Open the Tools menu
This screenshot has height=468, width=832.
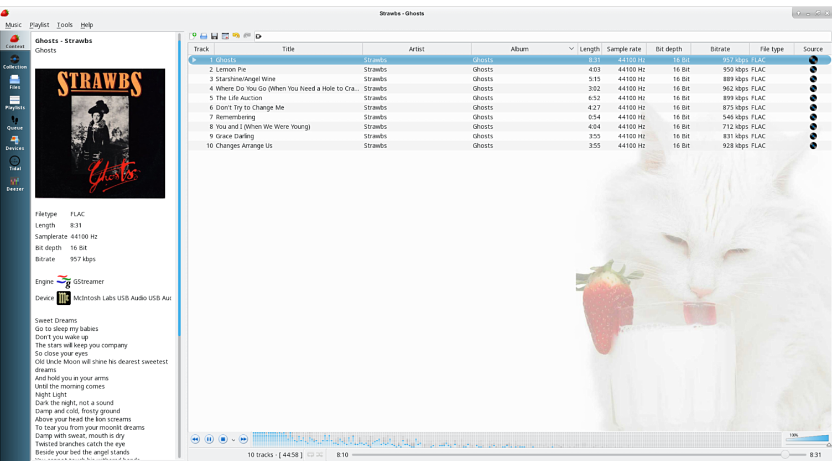(x=65, y=25)
